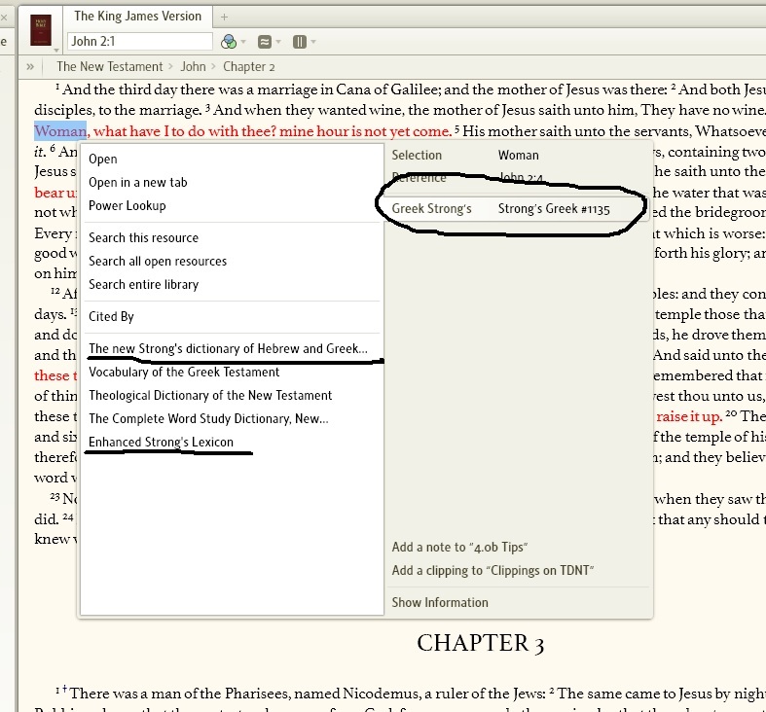
Task: Expand the locator bar double-chevron
Action: 30,66
